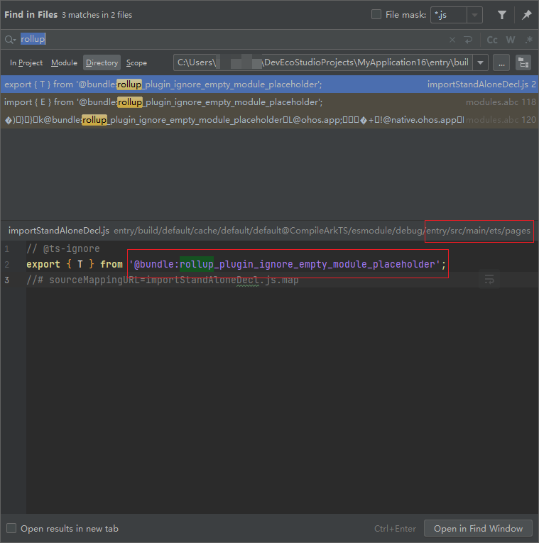Expand the directory path dropdown arrow
Image resolution: width=539 pixels, height=543 pixels.
click(x=481, y=62)
